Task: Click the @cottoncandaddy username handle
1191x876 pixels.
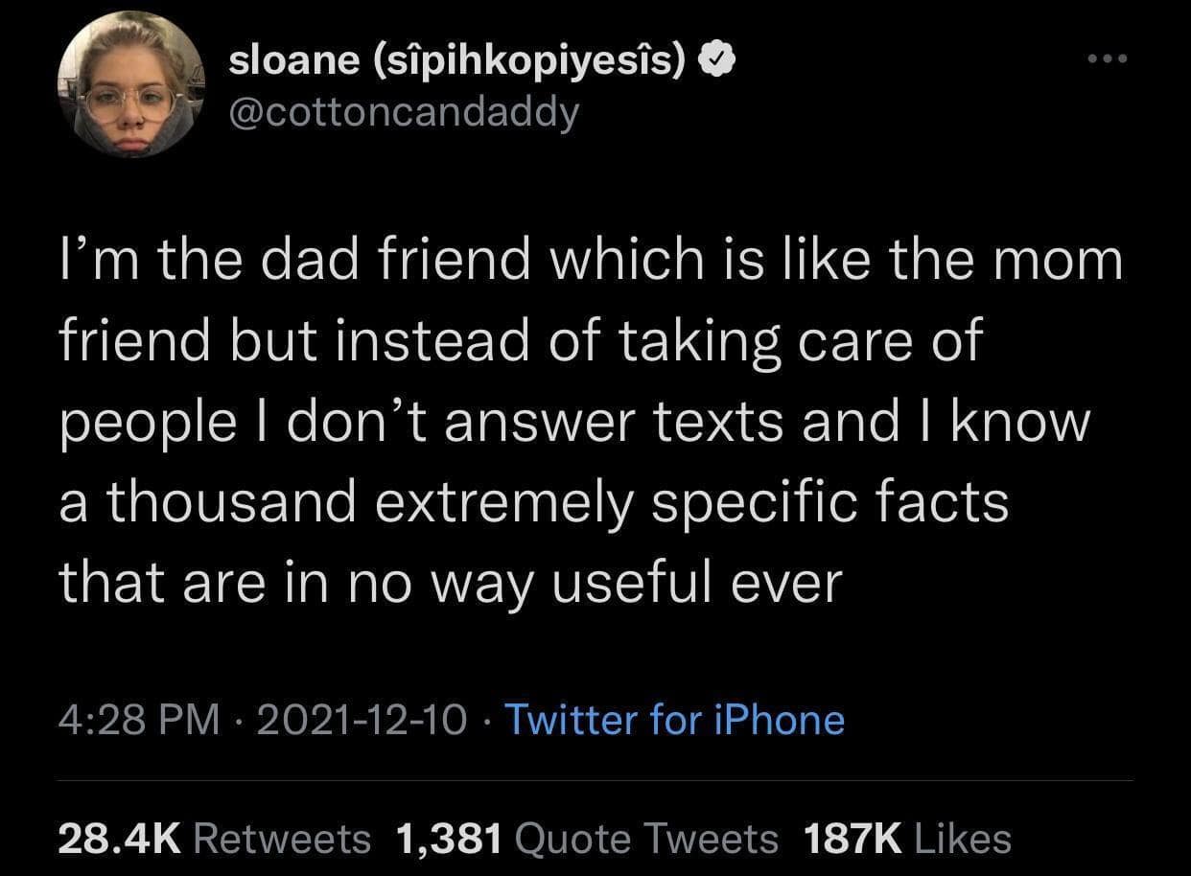Action: tap(404, 111)
